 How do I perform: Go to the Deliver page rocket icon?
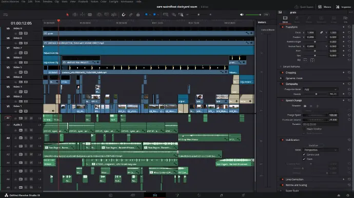point(243,195)
